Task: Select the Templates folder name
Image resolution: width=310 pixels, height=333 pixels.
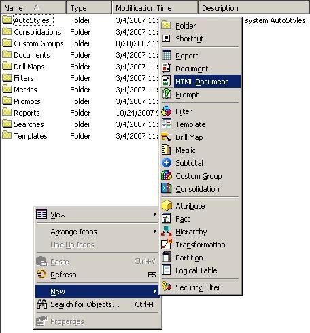Action: click(x=31, y=136)
